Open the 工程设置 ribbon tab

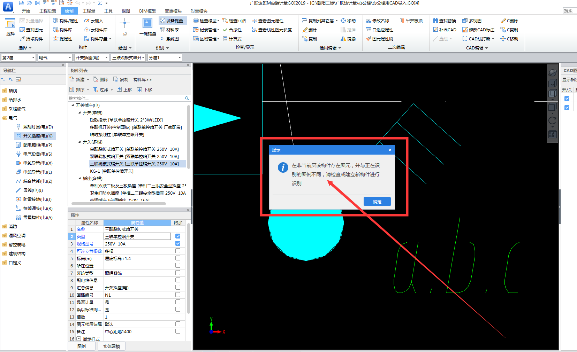[x=48, y=11]
